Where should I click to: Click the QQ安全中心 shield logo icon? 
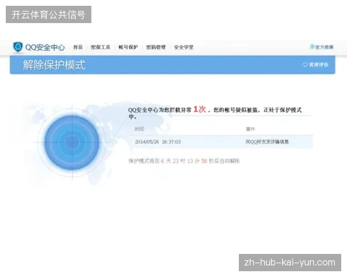click(18, 47)
